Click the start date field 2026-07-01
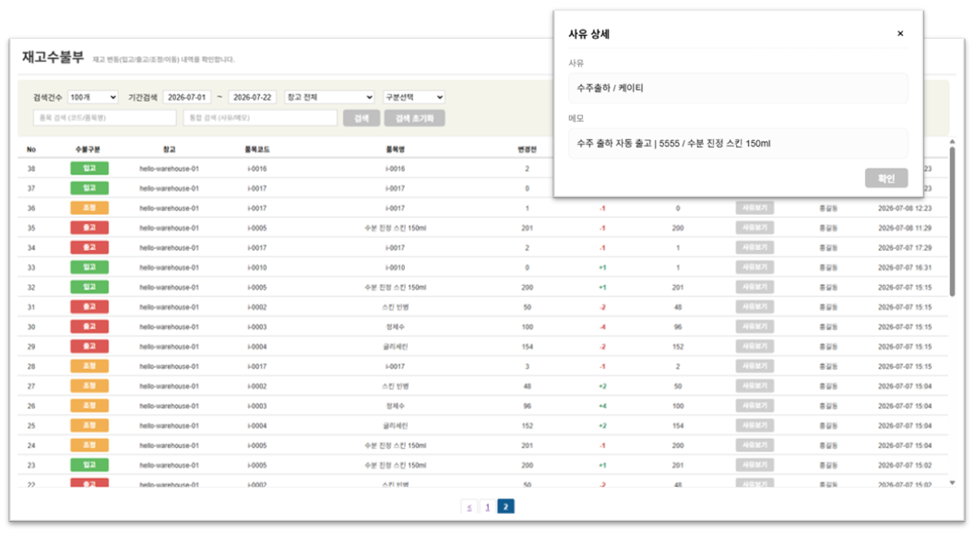 [x=187, y=97]
